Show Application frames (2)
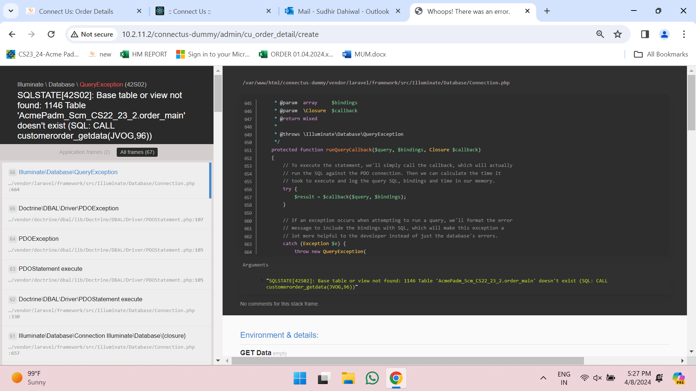The height and width of the screenshot is (391, 696). click(x=85, y=152)
